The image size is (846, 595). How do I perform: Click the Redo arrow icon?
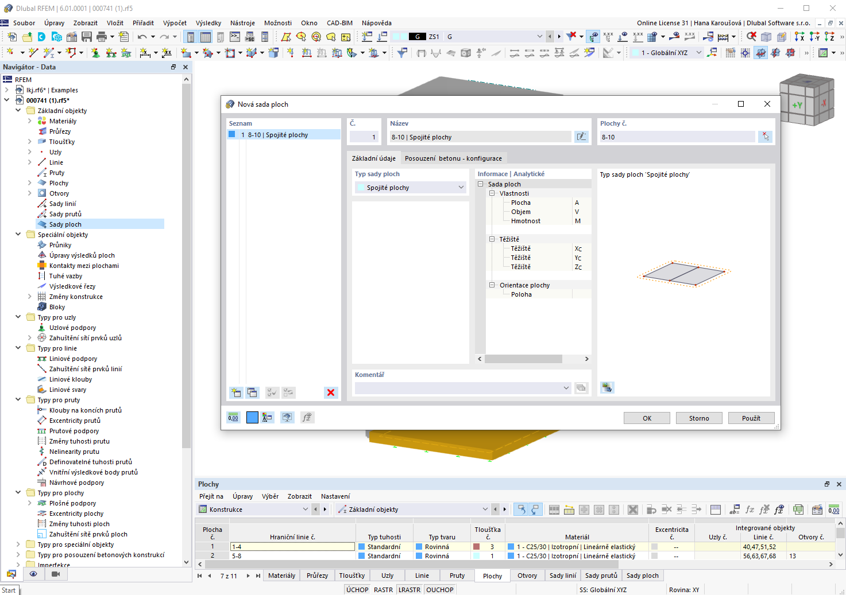pos(164,37)
